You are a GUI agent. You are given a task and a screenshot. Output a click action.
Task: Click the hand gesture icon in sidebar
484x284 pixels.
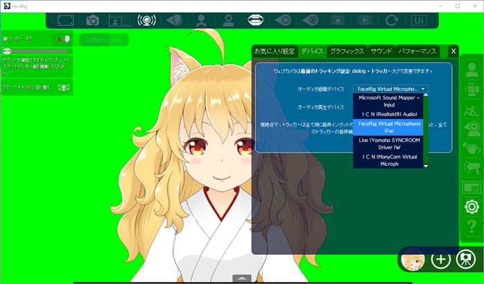point(472,148)
